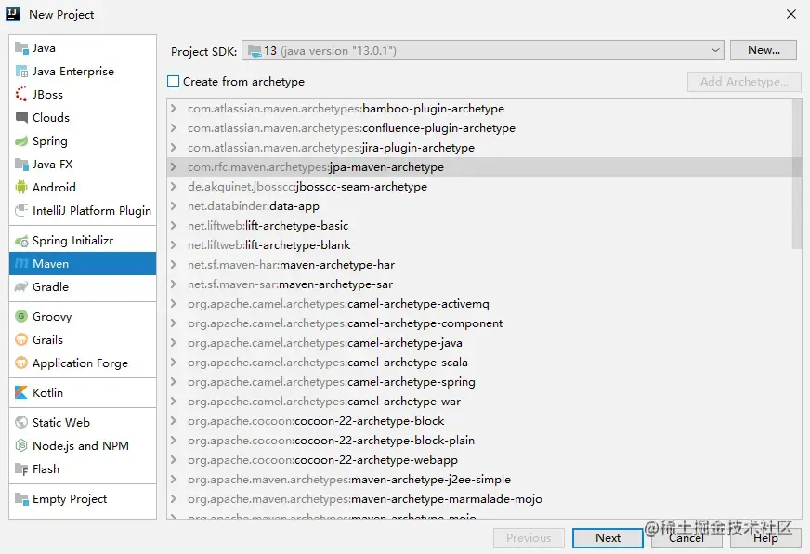This screenshot has height=554, width=810.
Task: Open the Project SDK dropdown
Action: point(482,50)
